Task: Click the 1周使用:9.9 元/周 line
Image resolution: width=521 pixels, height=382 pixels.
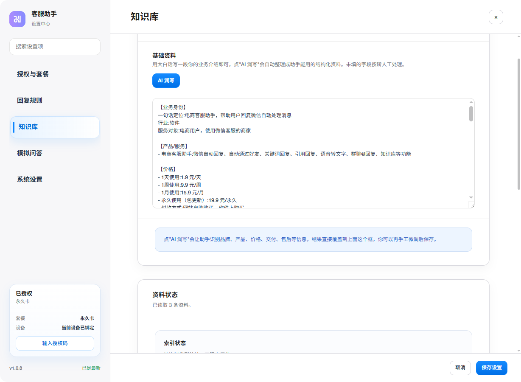Action: pyautogui.click(x=179, y=185)
